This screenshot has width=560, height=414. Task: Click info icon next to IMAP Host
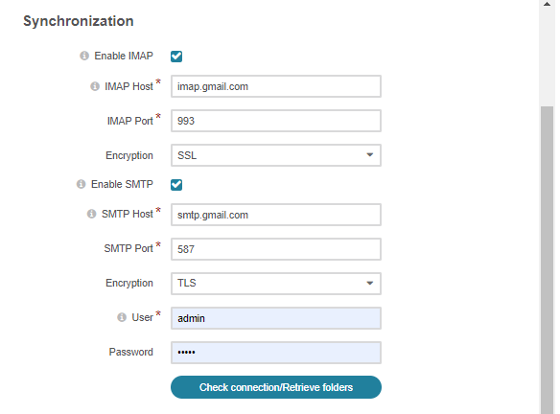pyautogui.click(x=95, y=86)
